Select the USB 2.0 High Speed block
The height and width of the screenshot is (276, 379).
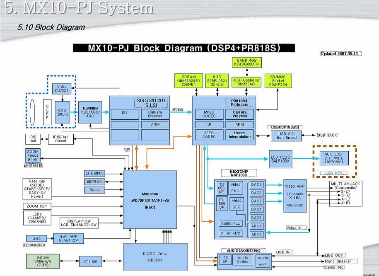[286, 136]
